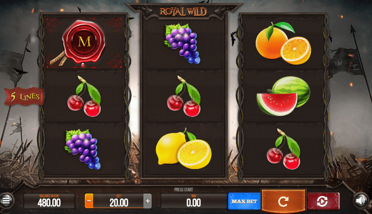Click the watermelon symbol
This screenshot has width=372, height=214.
click(x=283, y=96)
